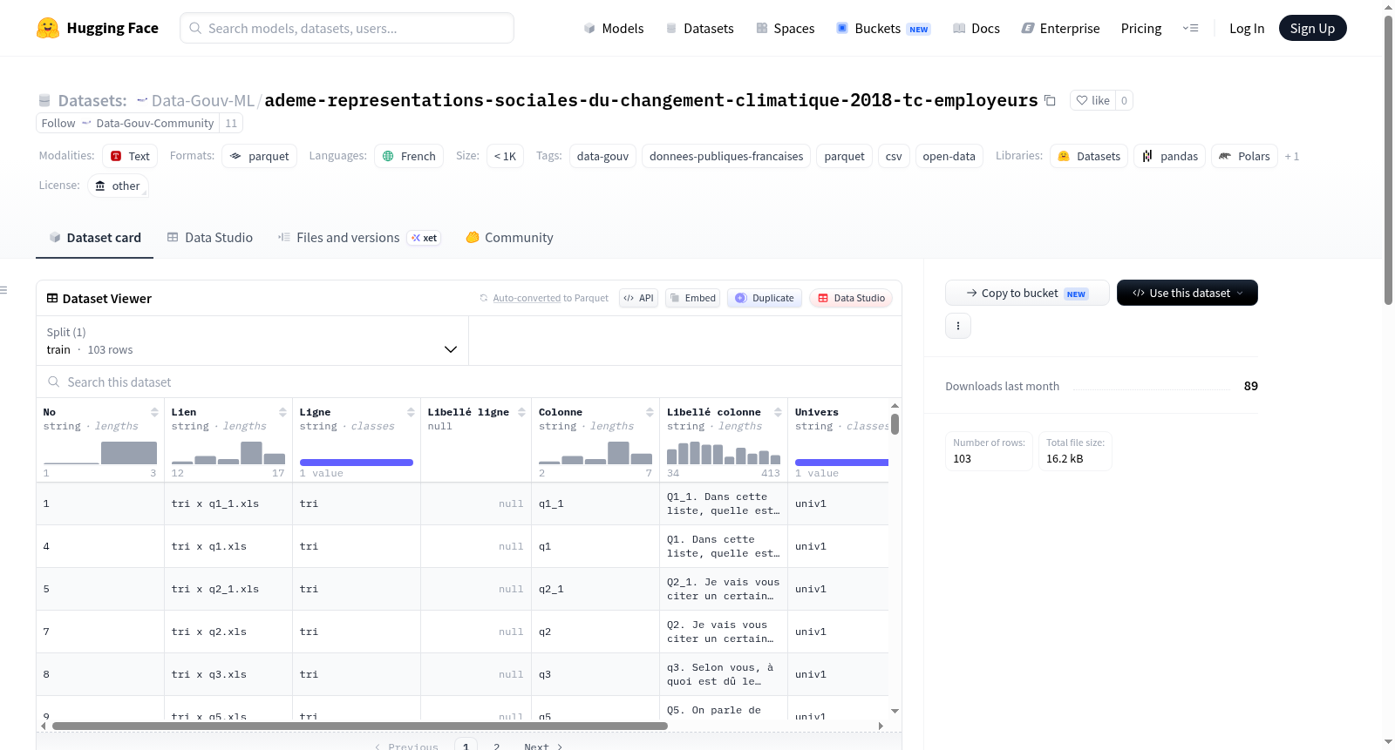
Task: Open Enterprise in top navigation
Action: click(1060, 28)
